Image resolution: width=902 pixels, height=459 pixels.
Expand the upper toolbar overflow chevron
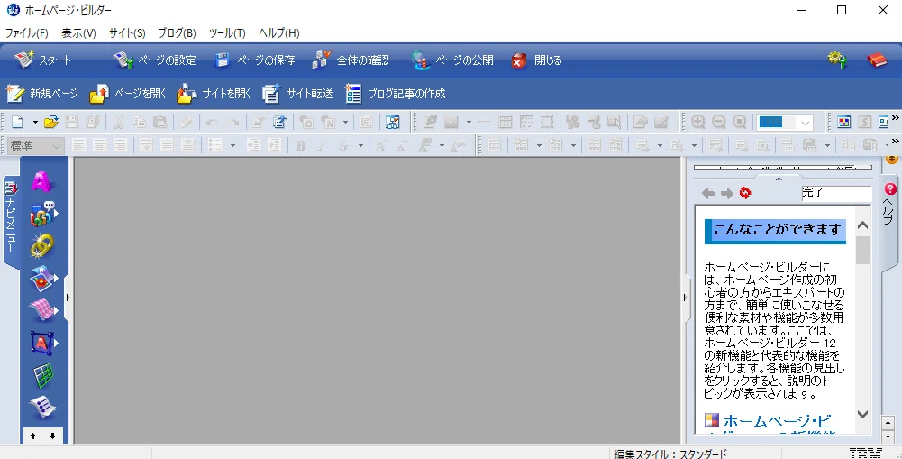[x=895, y=117]
